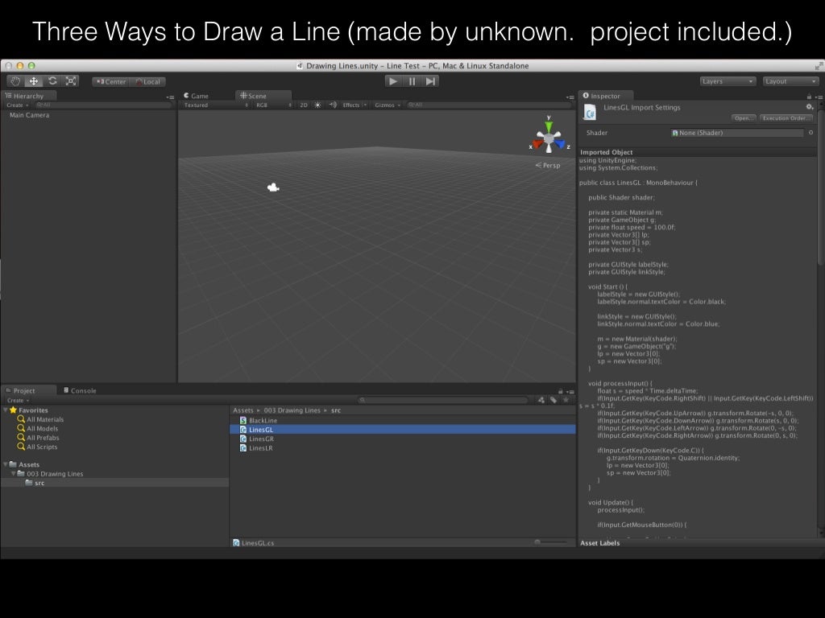Click the Project panel lock icon

coord(561,391)
